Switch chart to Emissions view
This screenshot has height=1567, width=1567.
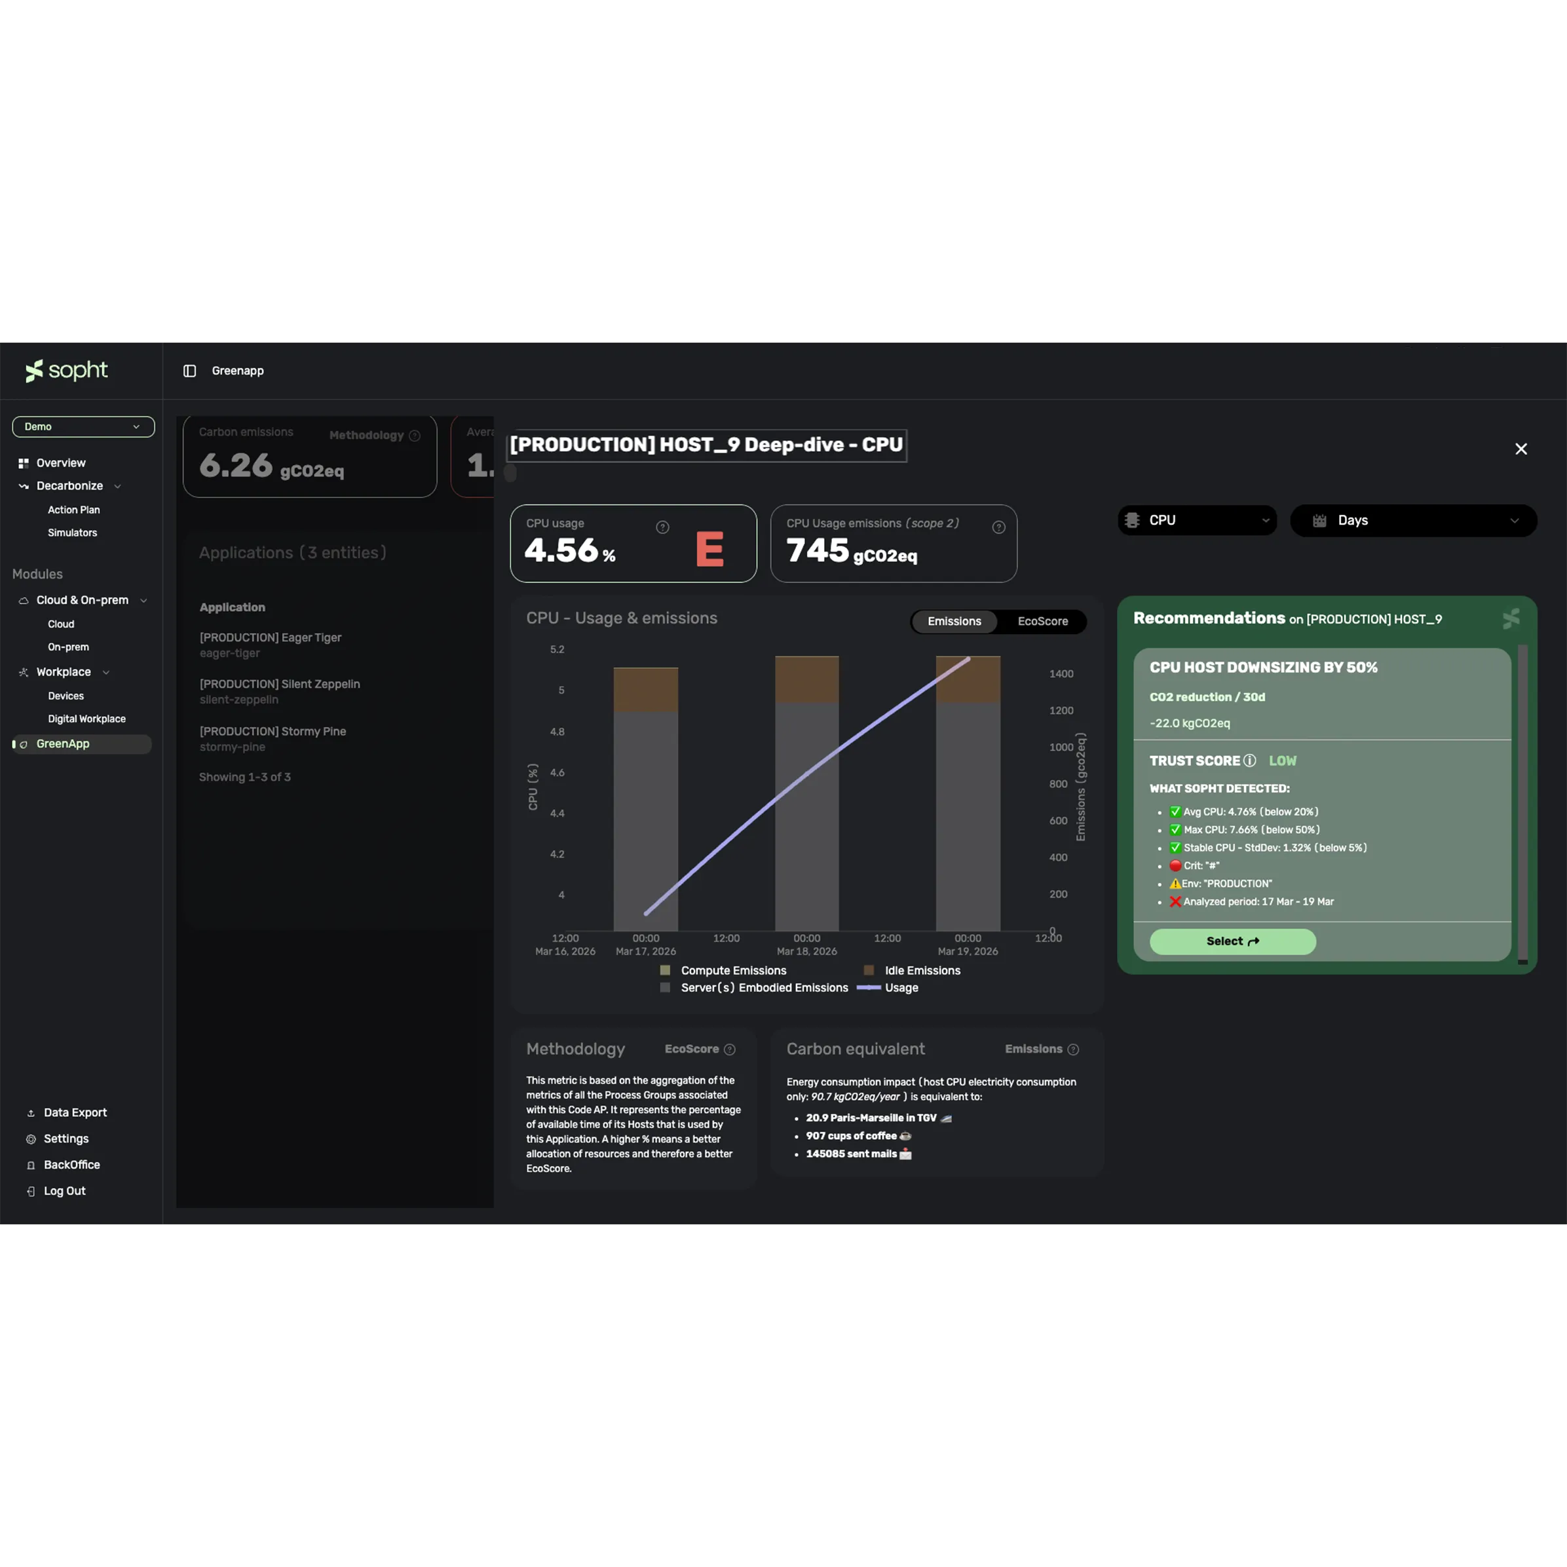(954, 621)
